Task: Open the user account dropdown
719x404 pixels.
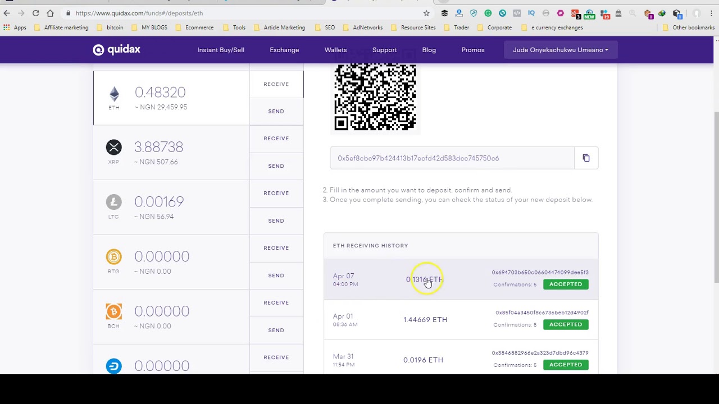Action: pyautogui.click(x=561, y=50)
